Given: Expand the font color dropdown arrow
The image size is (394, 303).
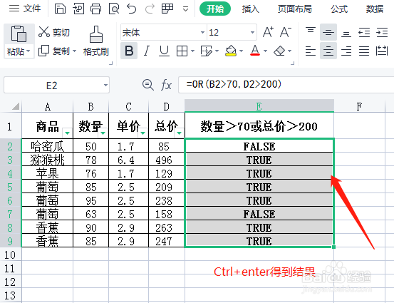Looking at the screenshot, I should (x=265, y=51).
